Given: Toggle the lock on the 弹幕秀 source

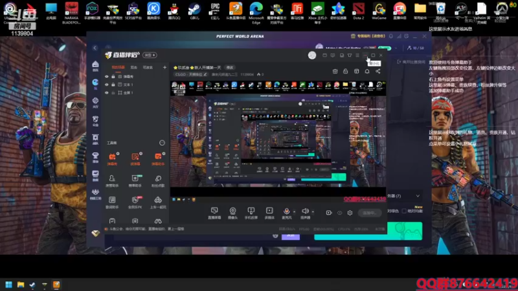Looking at the screenshot, I should pos(113,76).
